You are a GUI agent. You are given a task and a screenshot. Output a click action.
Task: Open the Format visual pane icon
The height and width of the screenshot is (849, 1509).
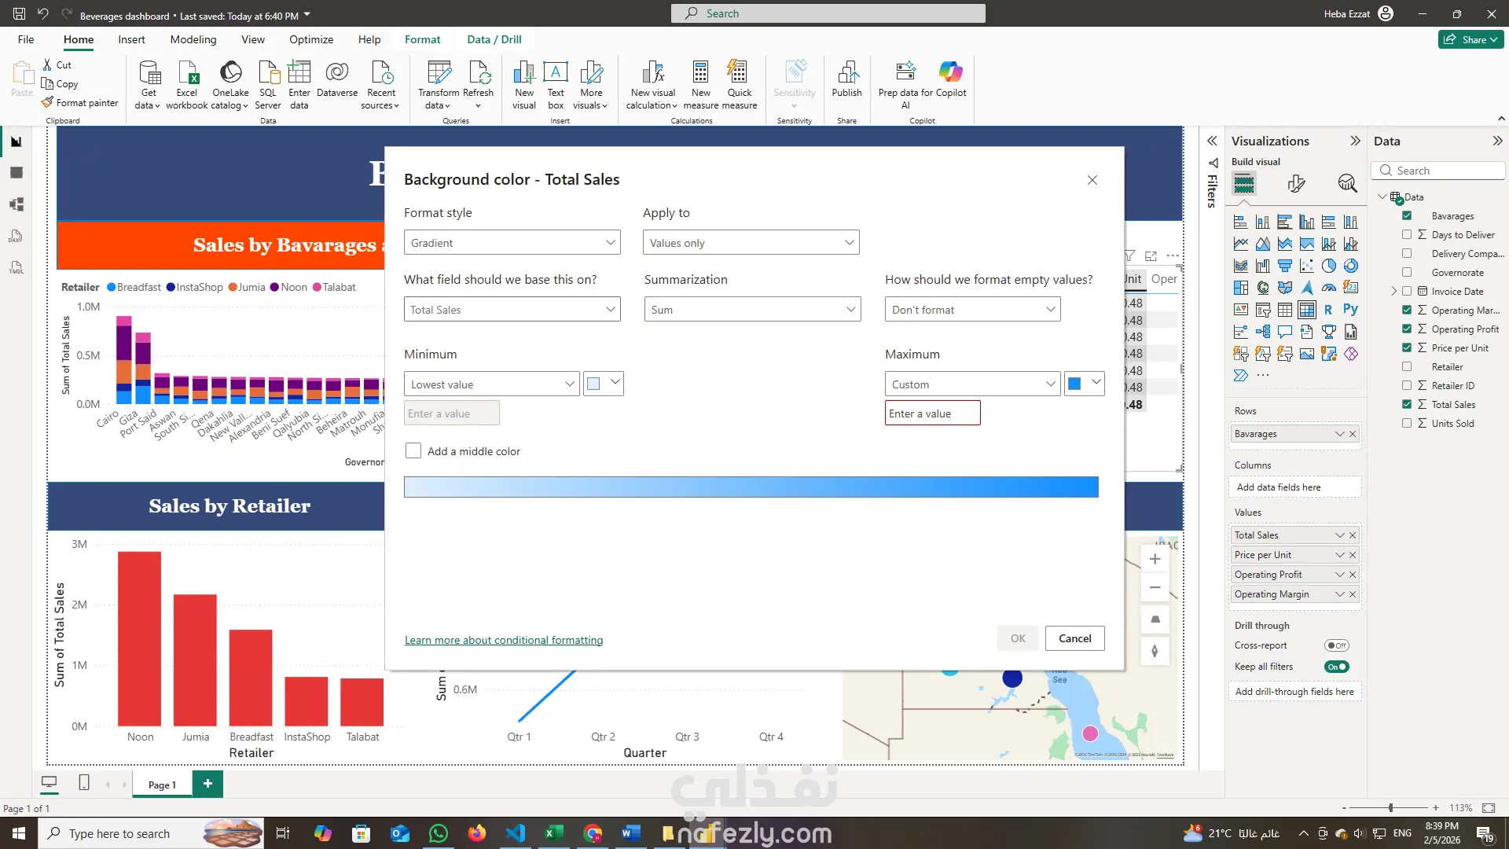pos(1296,184)
